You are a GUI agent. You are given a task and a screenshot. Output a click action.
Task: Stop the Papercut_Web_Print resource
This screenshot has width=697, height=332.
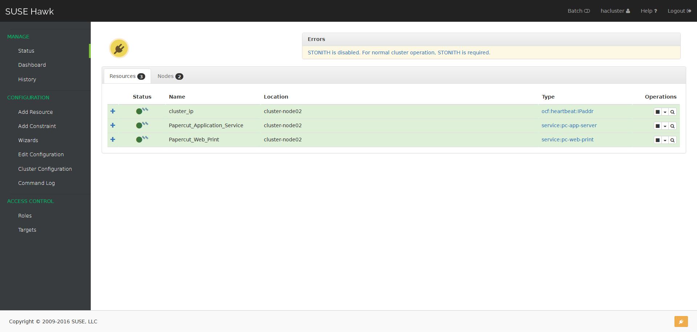pyautogui.click(x=657, y=140)
